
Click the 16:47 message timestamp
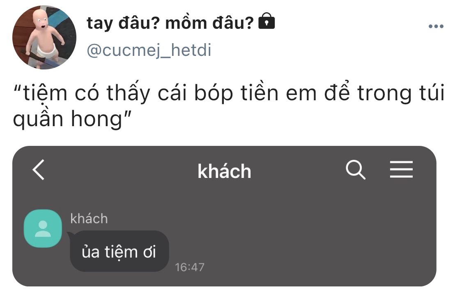[x=189, y=267]
